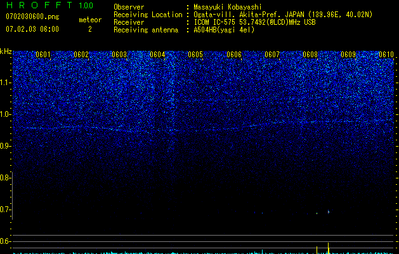Click the 0605 time marker
This screenshot has height=254, width=399.
click(x=195, y=55)
